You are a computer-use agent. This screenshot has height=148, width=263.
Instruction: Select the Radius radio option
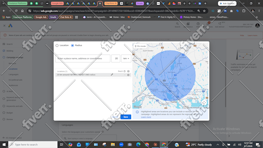tap(72, 46)
